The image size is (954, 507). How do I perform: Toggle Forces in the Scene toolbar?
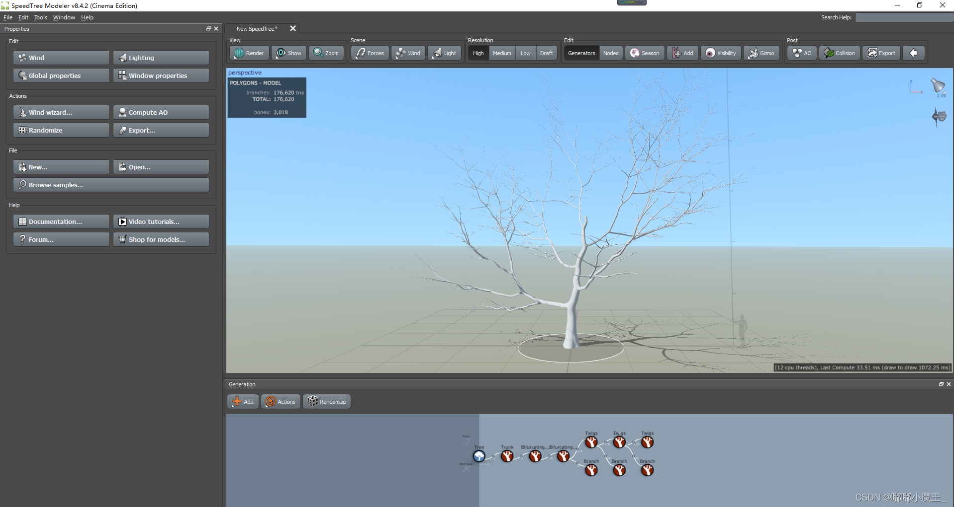point(370,53)
